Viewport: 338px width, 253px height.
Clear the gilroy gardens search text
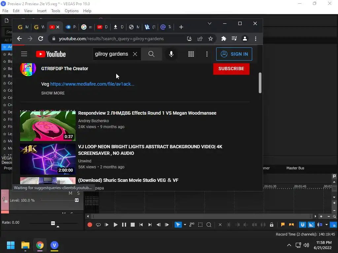pyautogui.click(x=135, y=54)
